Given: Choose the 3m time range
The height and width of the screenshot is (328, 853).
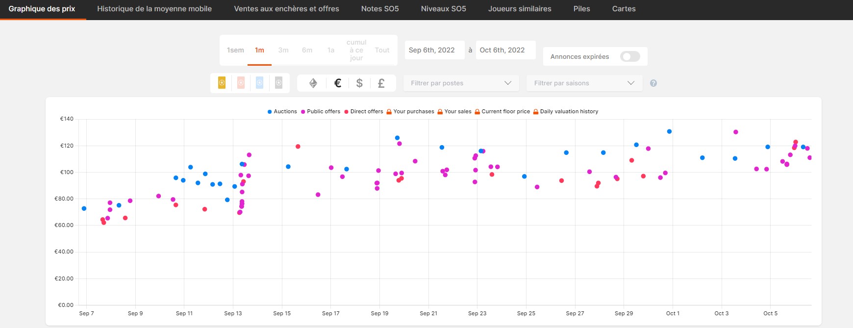Looking at the screenshot, I should (x=283, y=50).
